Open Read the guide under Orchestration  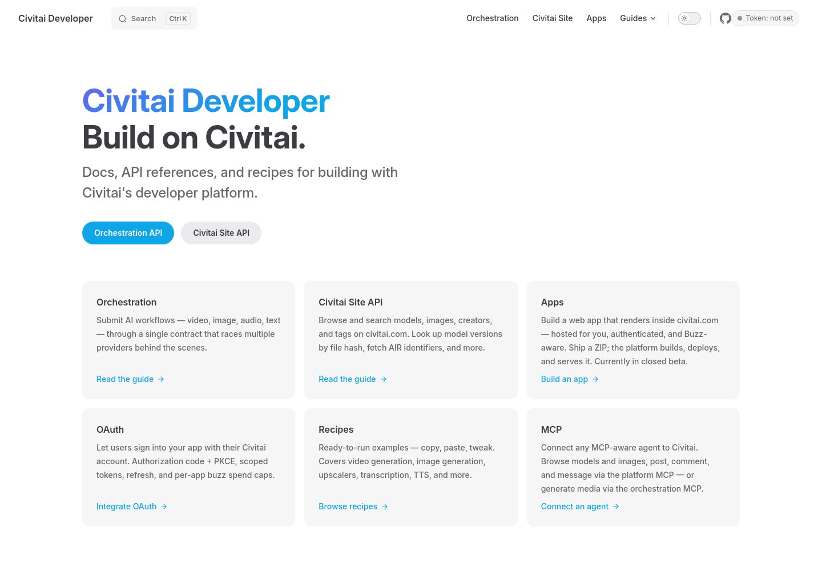[x=130, y=379]
